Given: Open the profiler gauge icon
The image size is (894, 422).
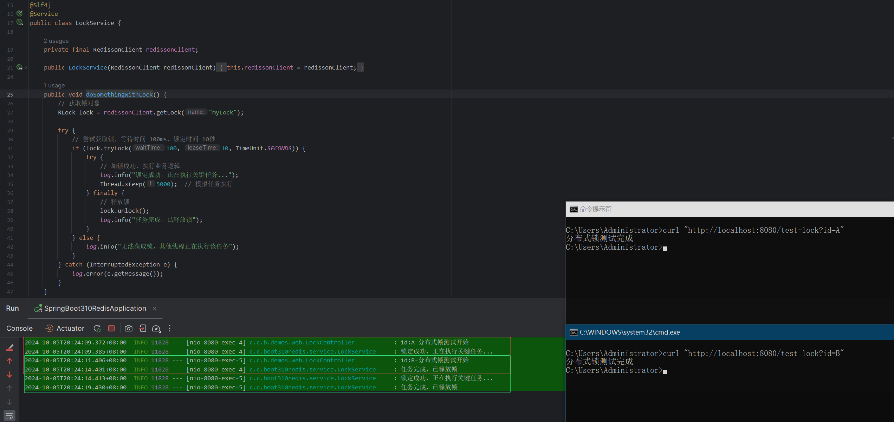Looking at the screenshot, I should [x=156, y=328].
